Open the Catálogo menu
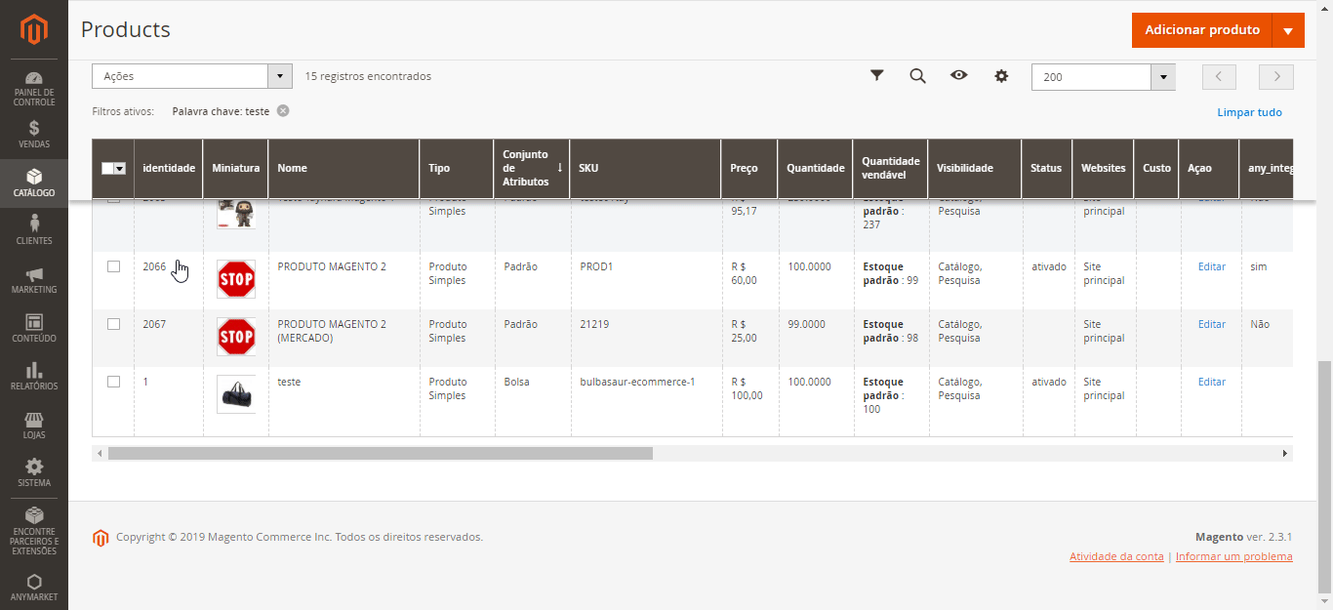Screen dimensions: 1333x610 pyautogui.click(x=34, y=183)
